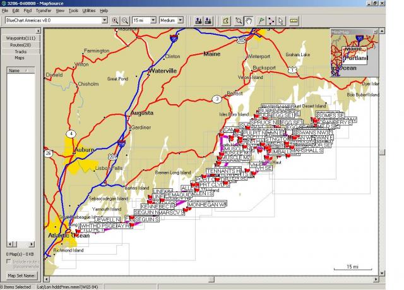Select the Distance/Bearing ruler tool
This screenshot has width=404, height=290.
pyautogui.click(x=294, y=21)
